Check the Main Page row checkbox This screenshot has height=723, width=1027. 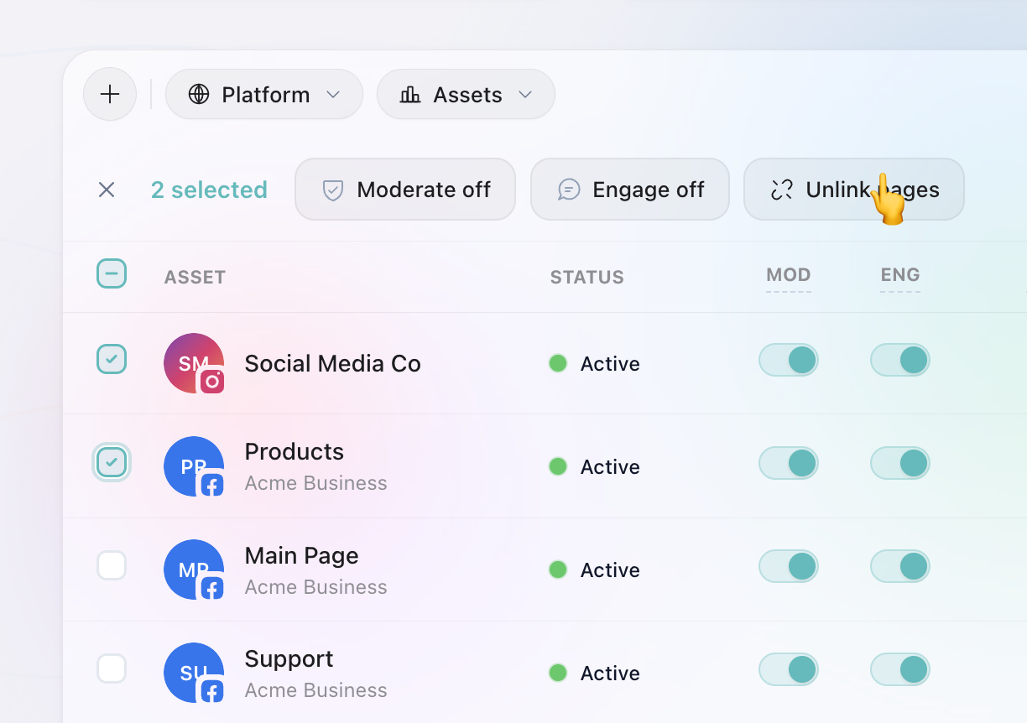point(112,565)
